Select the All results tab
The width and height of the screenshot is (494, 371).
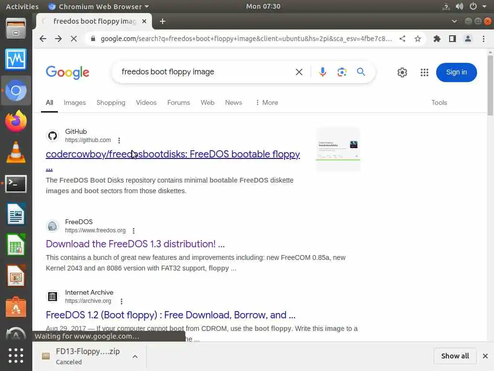tap(50, 102)
